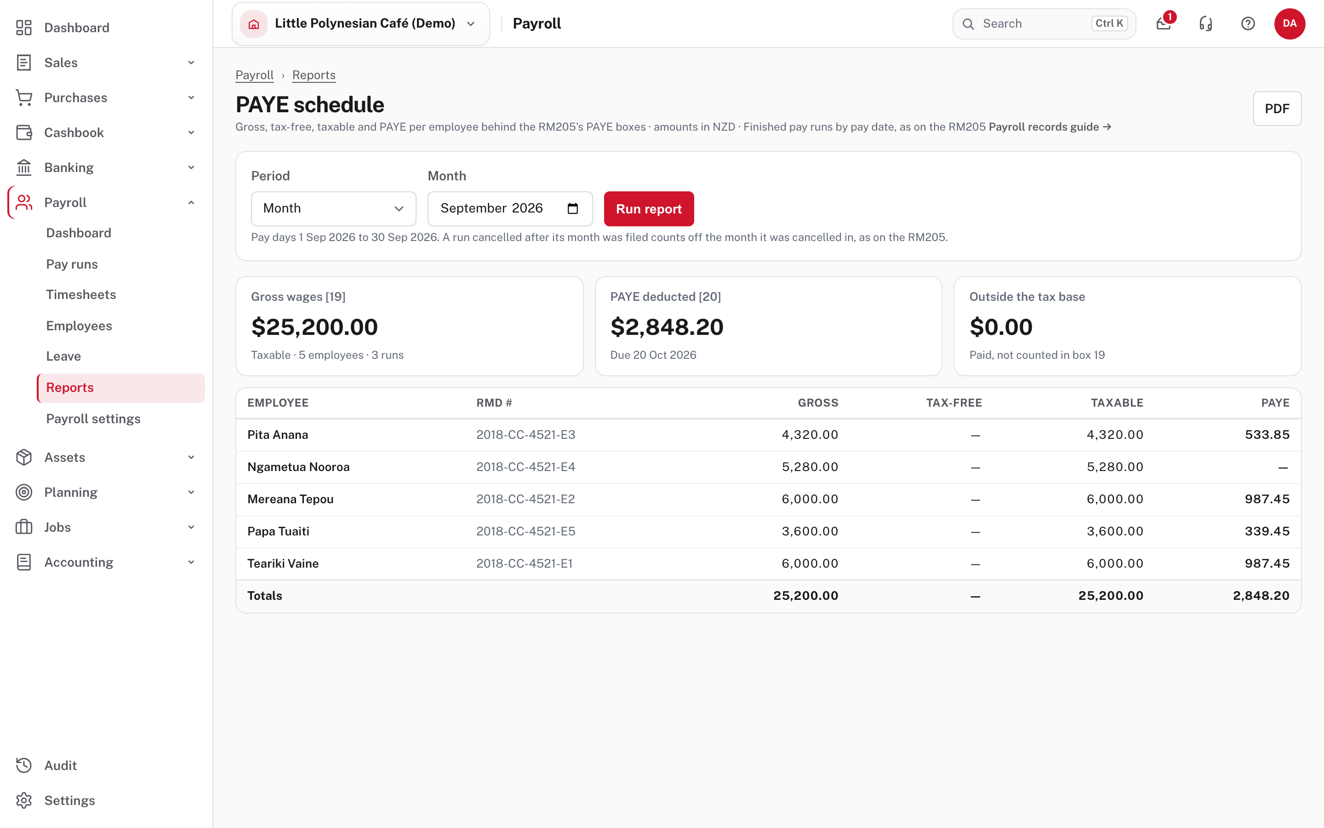This screenshot has width=1324, height=828.
Task: Click the Banking building icon
Action: tap(24, 167)
